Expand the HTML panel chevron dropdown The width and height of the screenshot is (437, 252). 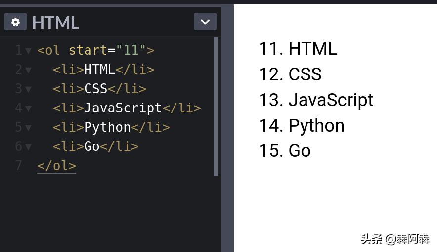(205, 21)
